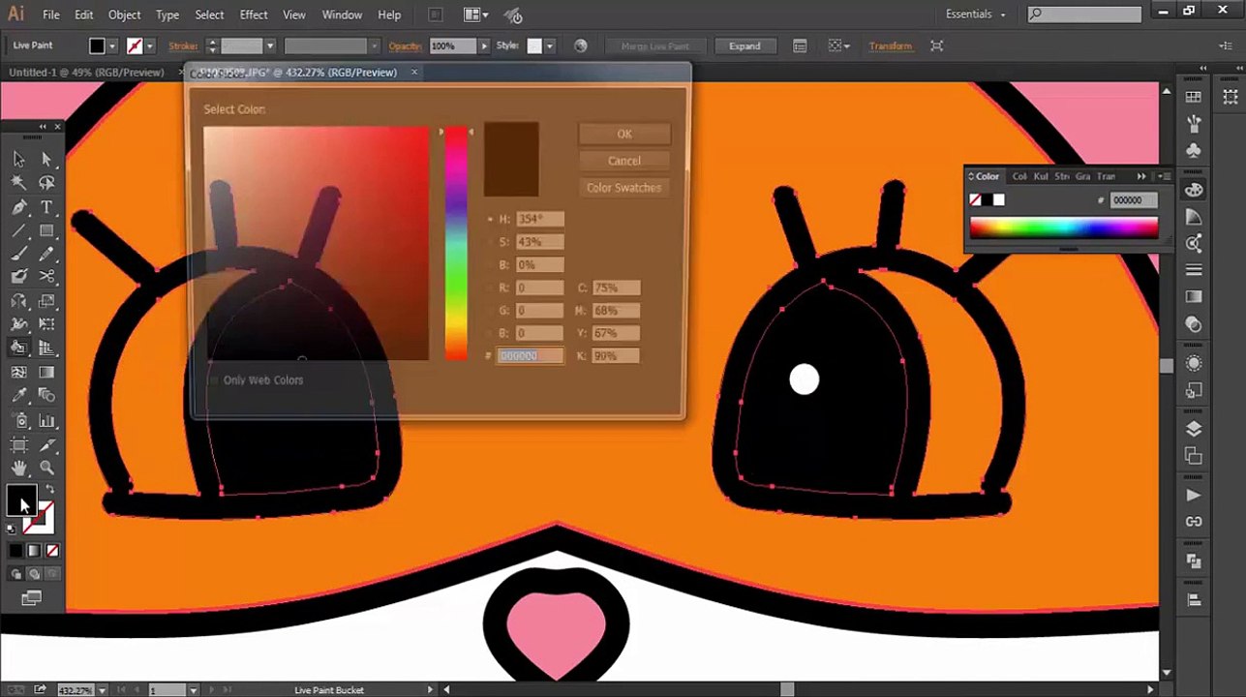Open the Symbols panel club icon

pos(1194,150)
